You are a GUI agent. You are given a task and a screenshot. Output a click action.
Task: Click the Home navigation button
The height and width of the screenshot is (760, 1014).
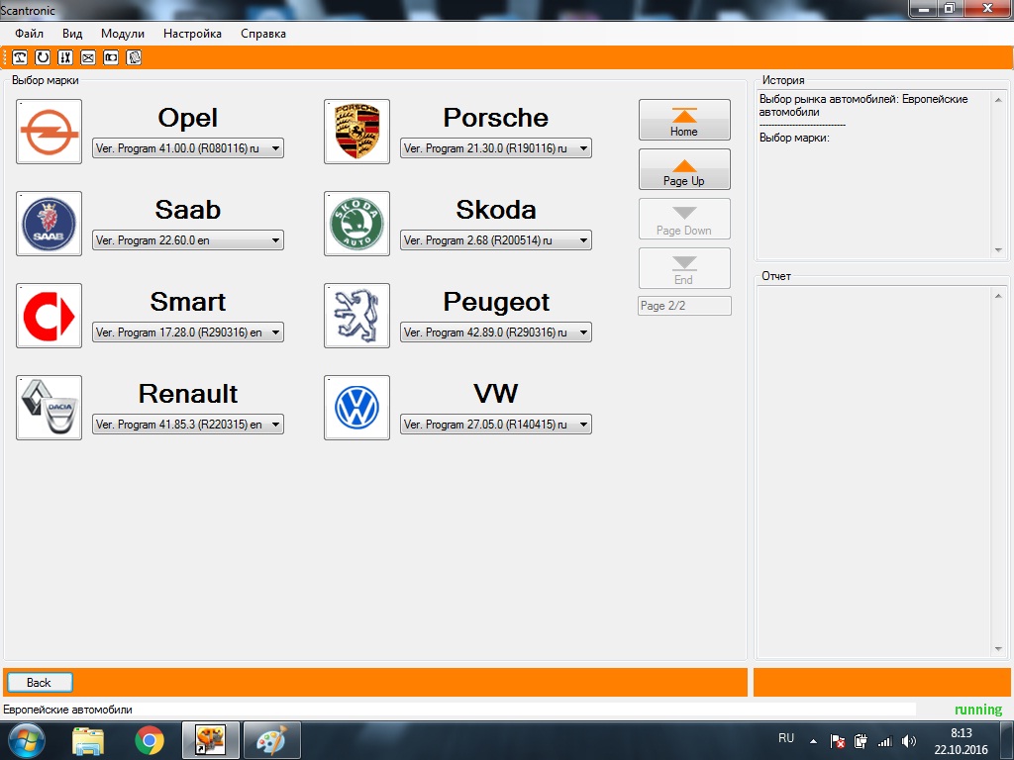[x=684, y=120]
